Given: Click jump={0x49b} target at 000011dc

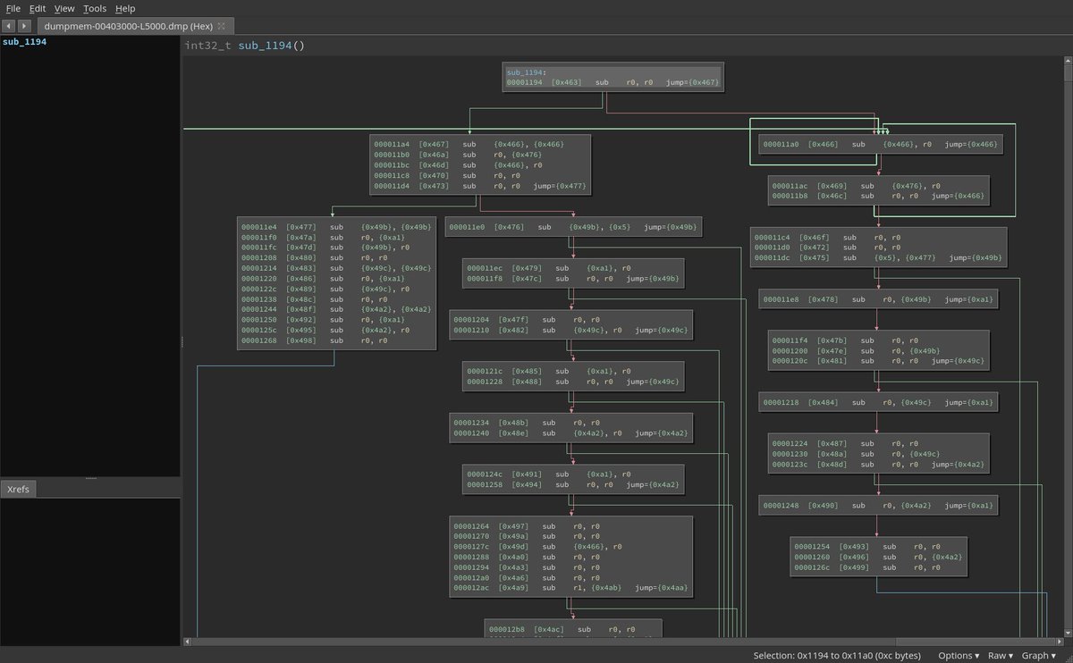Looking at the screenshot, I should (976, 257).
